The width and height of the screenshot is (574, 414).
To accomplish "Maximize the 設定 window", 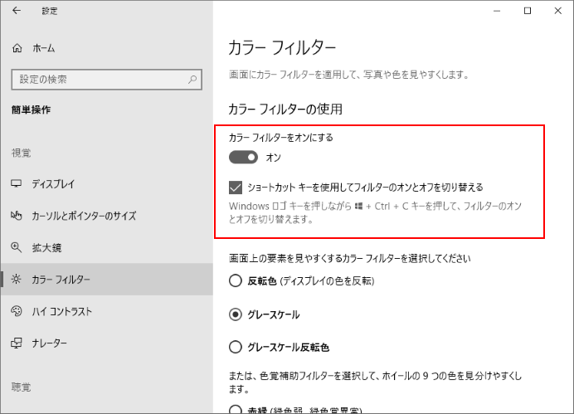I will (528, 11).
